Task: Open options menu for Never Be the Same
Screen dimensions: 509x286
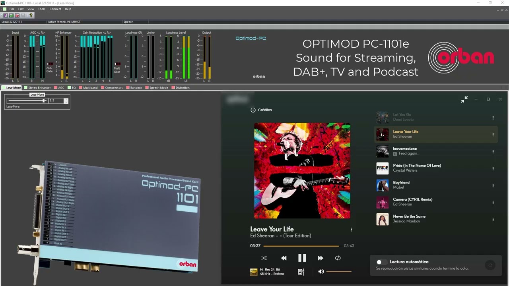Action: pos(493,219)
